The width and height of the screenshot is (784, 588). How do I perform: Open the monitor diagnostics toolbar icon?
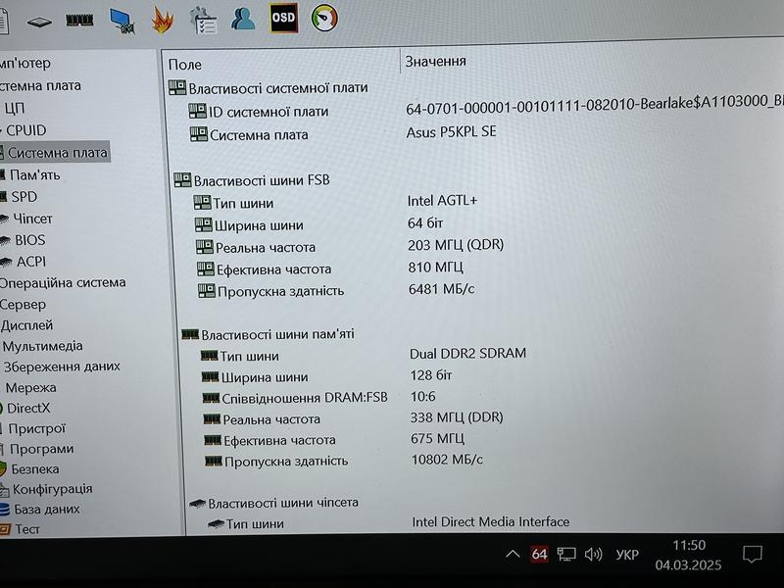pos(122,20)
